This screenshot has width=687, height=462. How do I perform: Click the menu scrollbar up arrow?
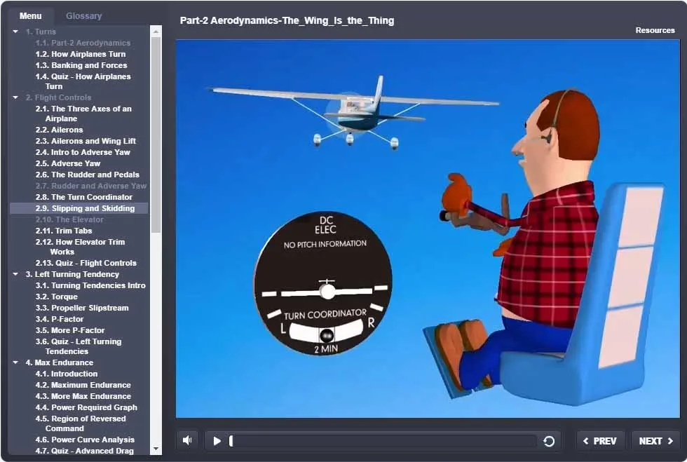tap(156, 32)
